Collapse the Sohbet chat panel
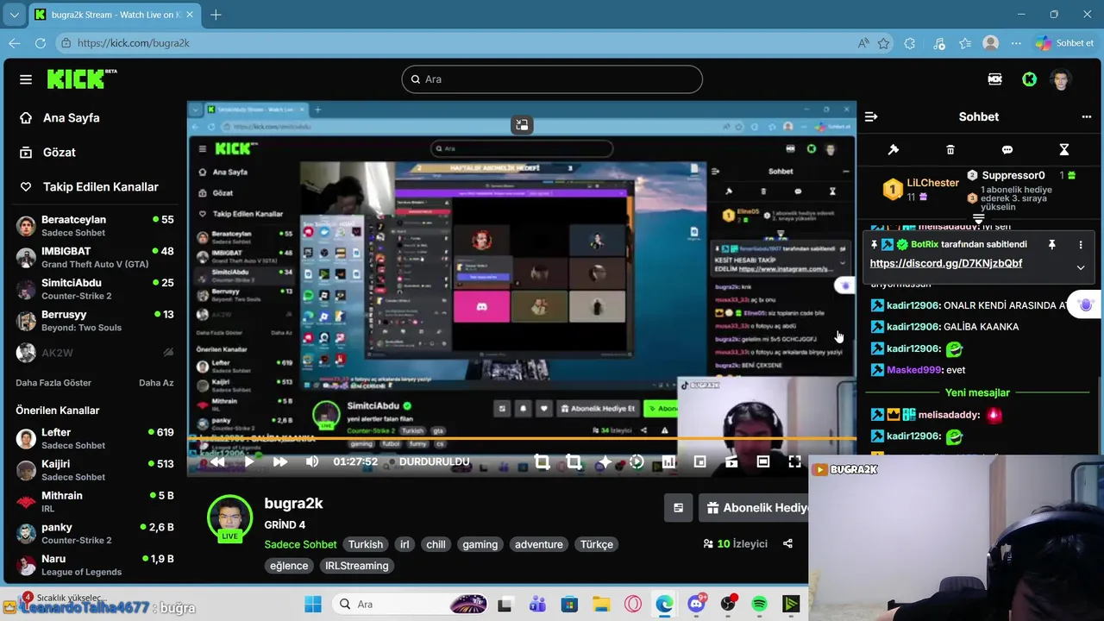 tap(871, 116)
